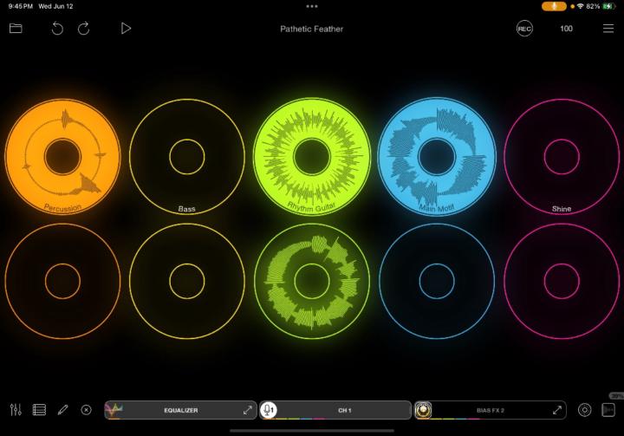Toggle the pink Shine loop
The image size is (624, 436).
coord(562,157)
